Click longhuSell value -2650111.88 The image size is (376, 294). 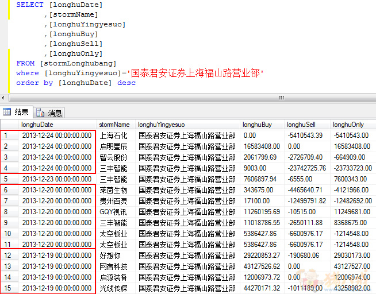click(305, 223)
